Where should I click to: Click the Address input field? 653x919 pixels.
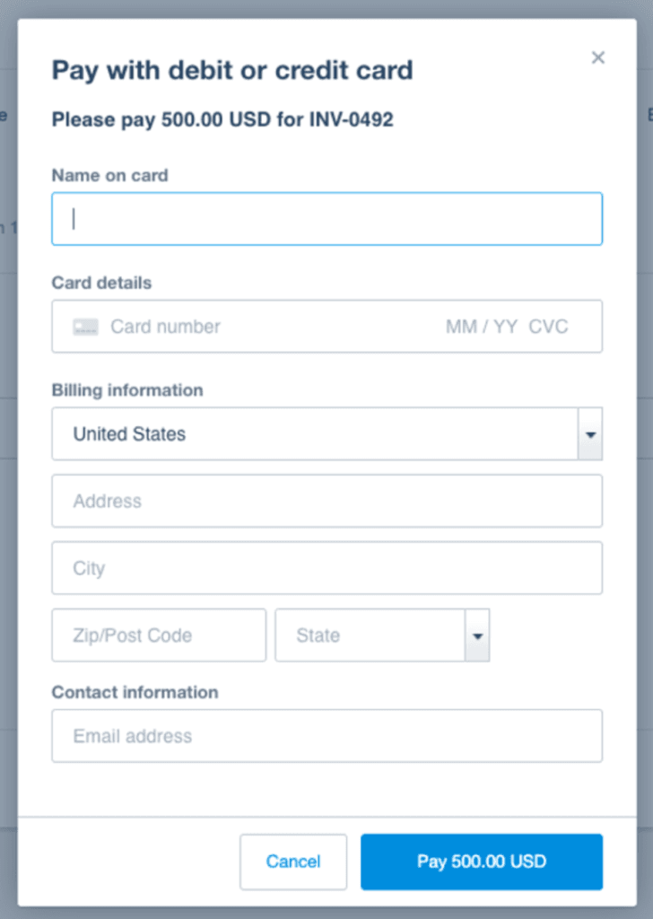[x=326, y=501]
